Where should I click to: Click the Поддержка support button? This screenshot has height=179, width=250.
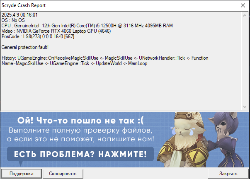coord(22,174)
